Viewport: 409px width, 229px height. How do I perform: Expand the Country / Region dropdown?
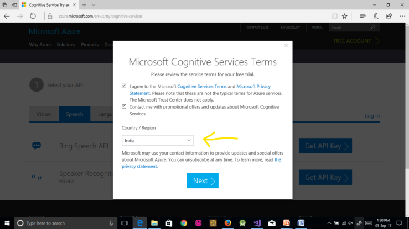[x=158, y=141]
